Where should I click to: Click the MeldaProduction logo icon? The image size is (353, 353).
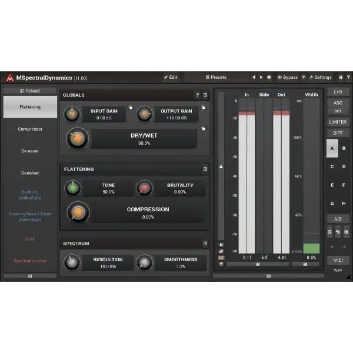[x=9, y=78]
